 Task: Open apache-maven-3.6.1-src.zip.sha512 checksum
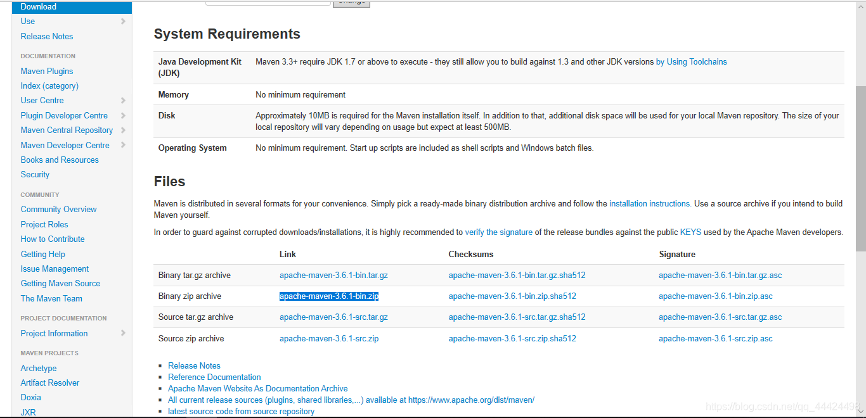[512, 339]
